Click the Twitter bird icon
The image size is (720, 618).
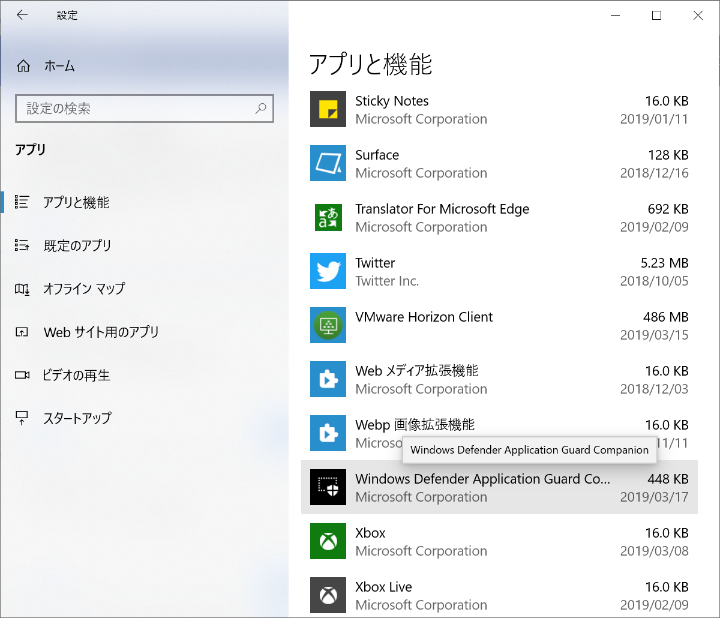328,271
